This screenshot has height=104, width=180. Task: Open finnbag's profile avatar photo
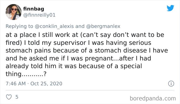pyautogui.click(x=13, y=12)
